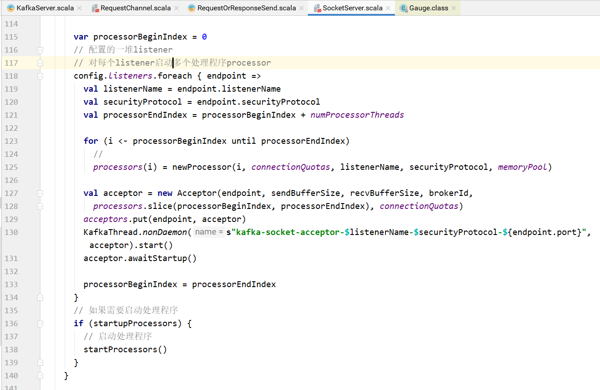Click line number 123 in gutter
Viewport: 600px width, 390px height.
[11, 141]
